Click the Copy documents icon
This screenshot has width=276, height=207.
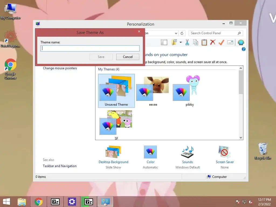[196, 42]
